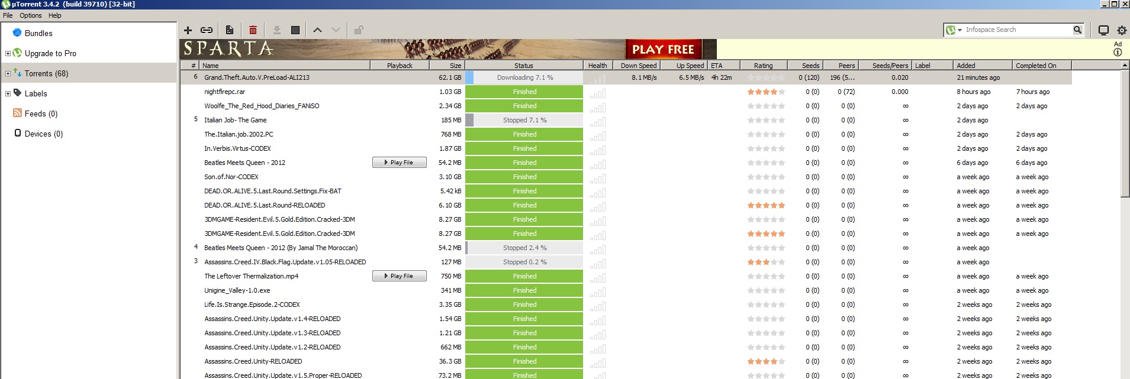Sort by Added column header

point(982,66)
